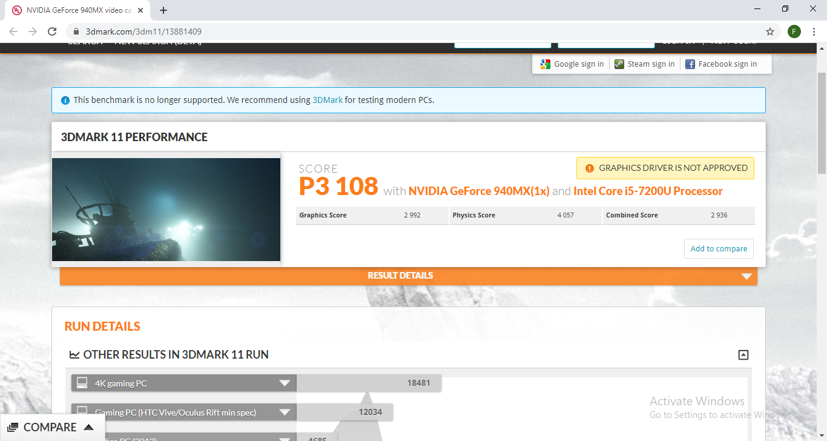Click the Graphics Score value 2 992
827x441 pixels.
pyautogui.click(x=412, y=216)
